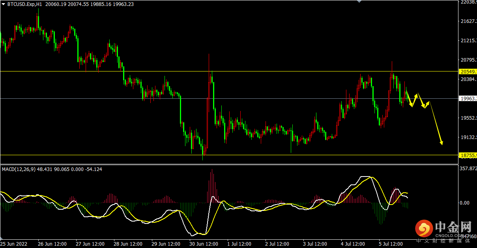The image size is (477, 248).
Task: Click the 20384 price scale label
Action: point(468,79)
